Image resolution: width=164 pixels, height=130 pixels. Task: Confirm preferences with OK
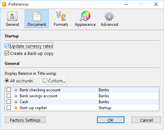(111, 120)
